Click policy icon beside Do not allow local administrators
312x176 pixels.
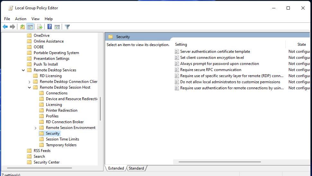[x=177, y=82]
